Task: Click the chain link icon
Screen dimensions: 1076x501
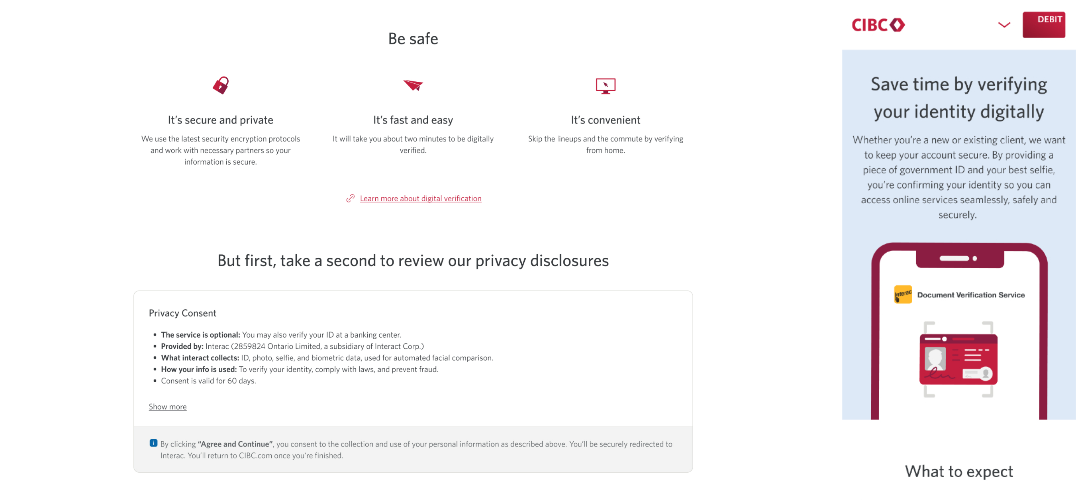Action: point(350,198)
